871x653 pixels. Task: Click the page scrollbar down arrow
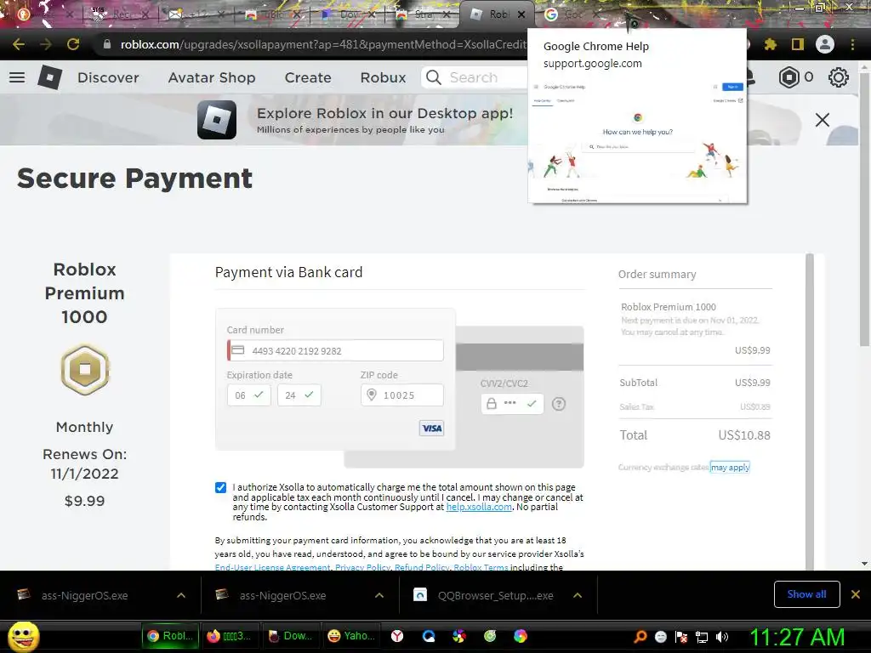coord(864,564)
